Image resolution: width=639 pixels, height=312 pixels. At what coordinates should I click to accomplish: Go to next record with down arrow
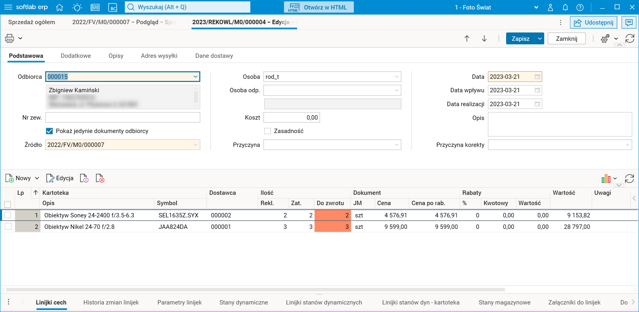(484, 38)
